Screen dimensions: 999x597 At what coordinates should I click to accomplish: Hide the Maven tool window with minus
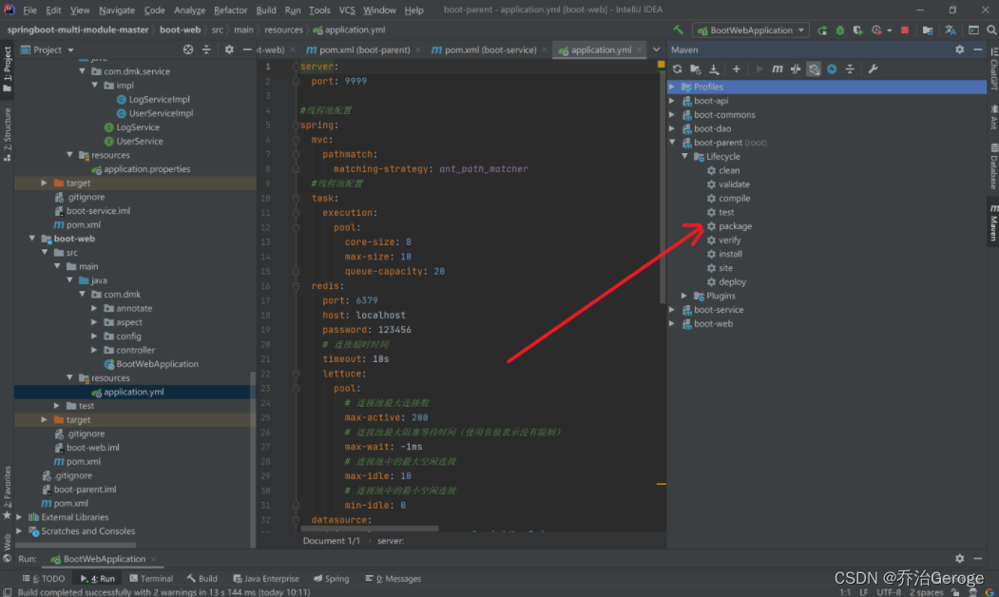pos(978,49)
